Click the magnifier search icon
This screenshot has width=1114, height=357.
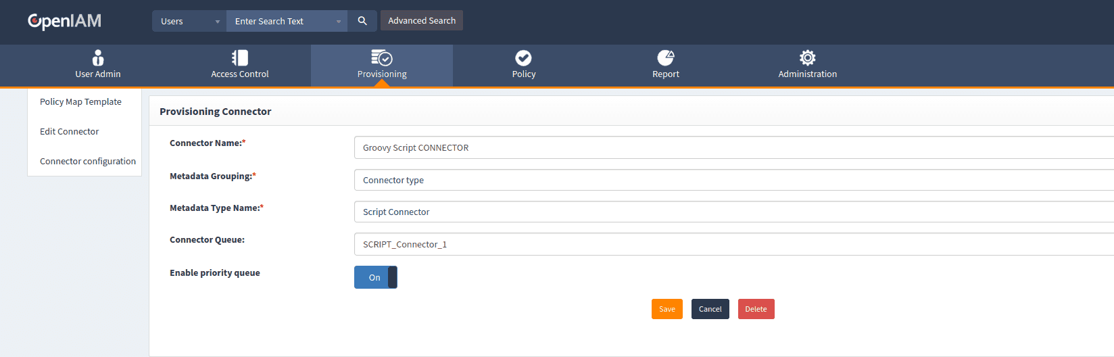coord(362,21)
